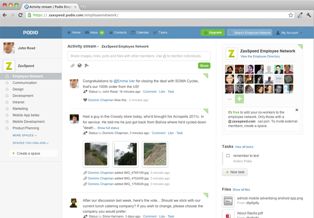Expand the My Account dropdown
The height and width of the screenshot is (218, 314).
click(289, 33)
